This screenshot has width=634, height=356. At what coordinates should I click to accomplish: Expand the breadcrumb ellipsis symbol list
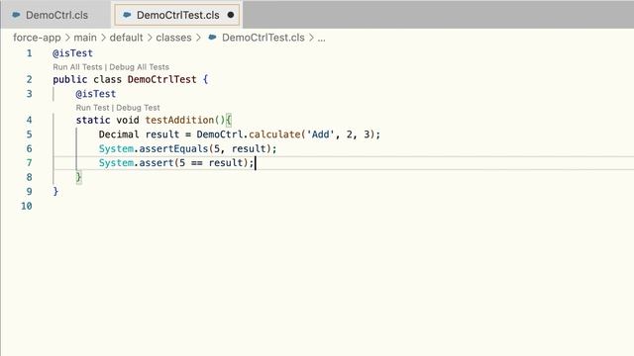click(x=321, y=39)
